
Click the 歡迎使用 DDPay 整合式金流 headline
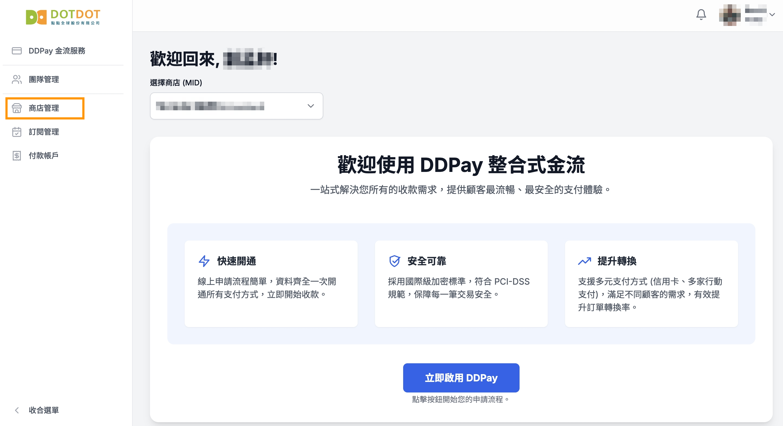click(461, 165)
